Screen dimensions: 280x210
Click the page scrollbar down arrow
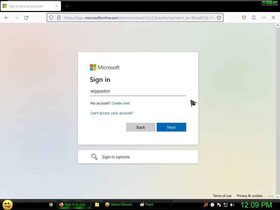coord(278,197)
